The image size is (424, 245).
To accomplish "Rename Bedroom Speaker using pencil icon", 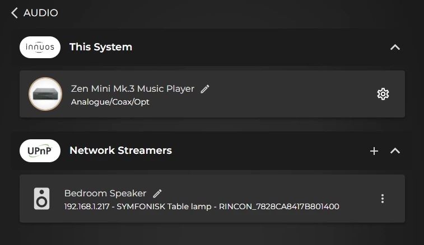I will coord(157,194).
